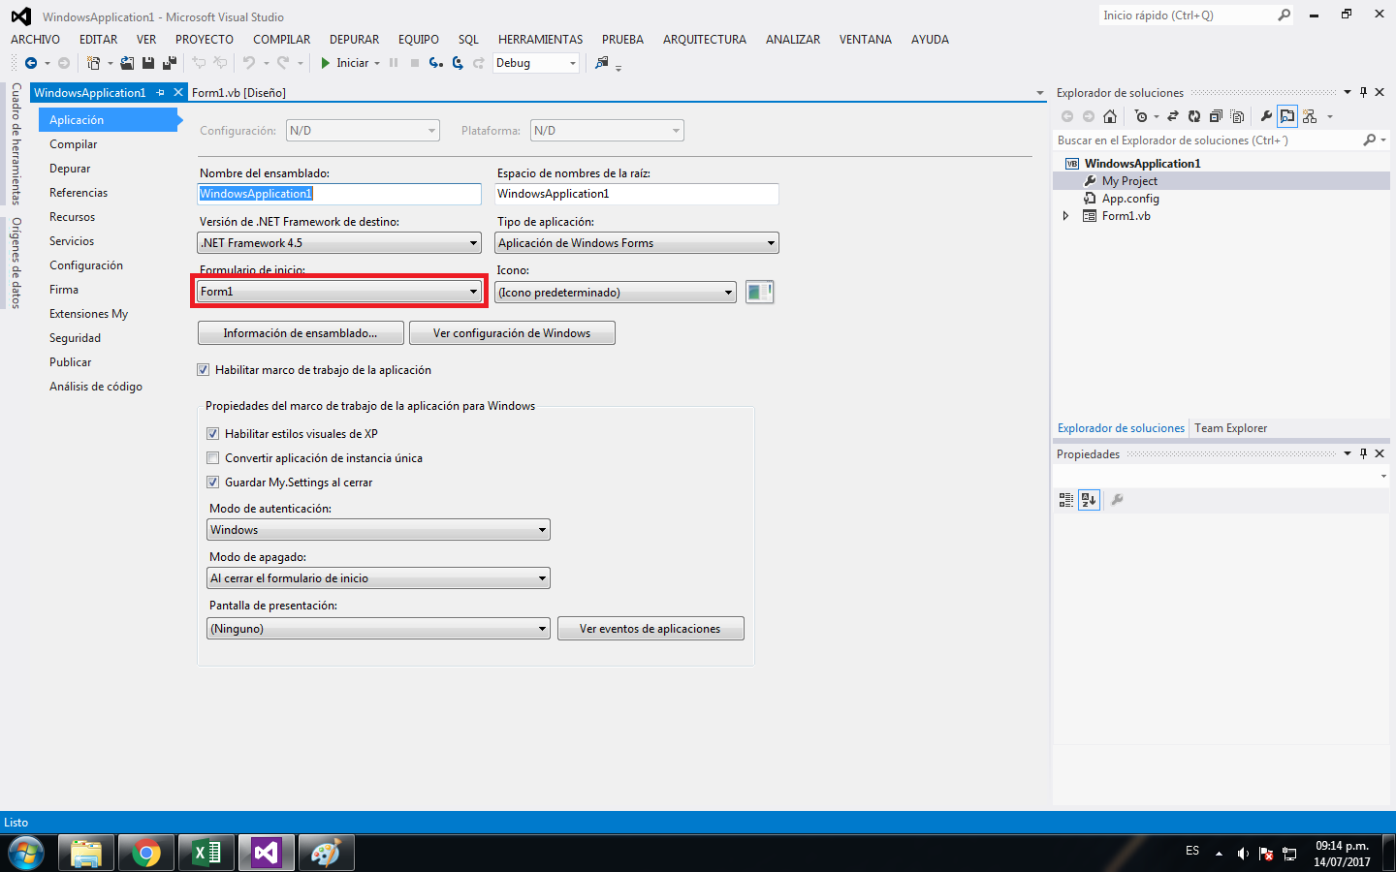Open the Refresh icon in Solution Explorer

[x=1194, y=116]
